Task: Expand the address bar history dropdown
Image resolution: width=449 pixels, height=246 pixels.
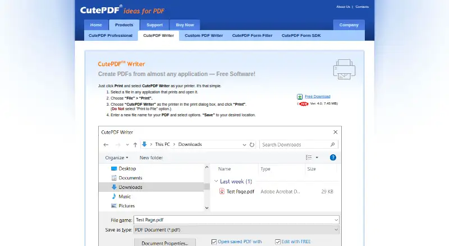Action: [x=244, y=145]
